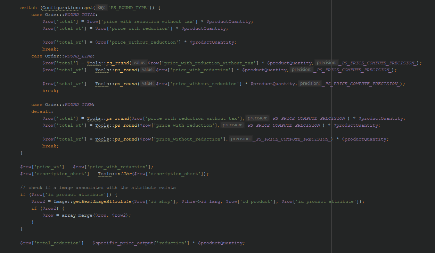
Task: Click the 'value:' hint on the ROUND_LINE $row['total_wr'] line
Action: coord(147,84)
